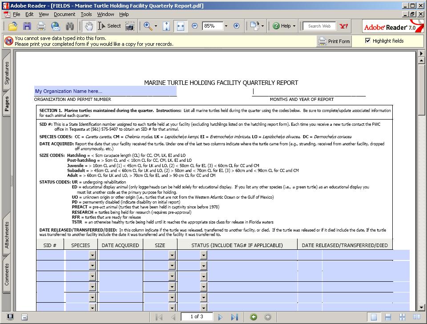Screen dimensions: 427x324
Task: Expand first row SIZE dropdown
Action: tap(172, 255)
